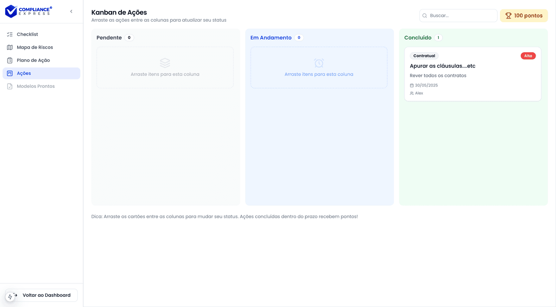Click the calendar icon on the card
The width and height of the screenshot is (556, 307).
pyautogui.click(x=412, y=86)
